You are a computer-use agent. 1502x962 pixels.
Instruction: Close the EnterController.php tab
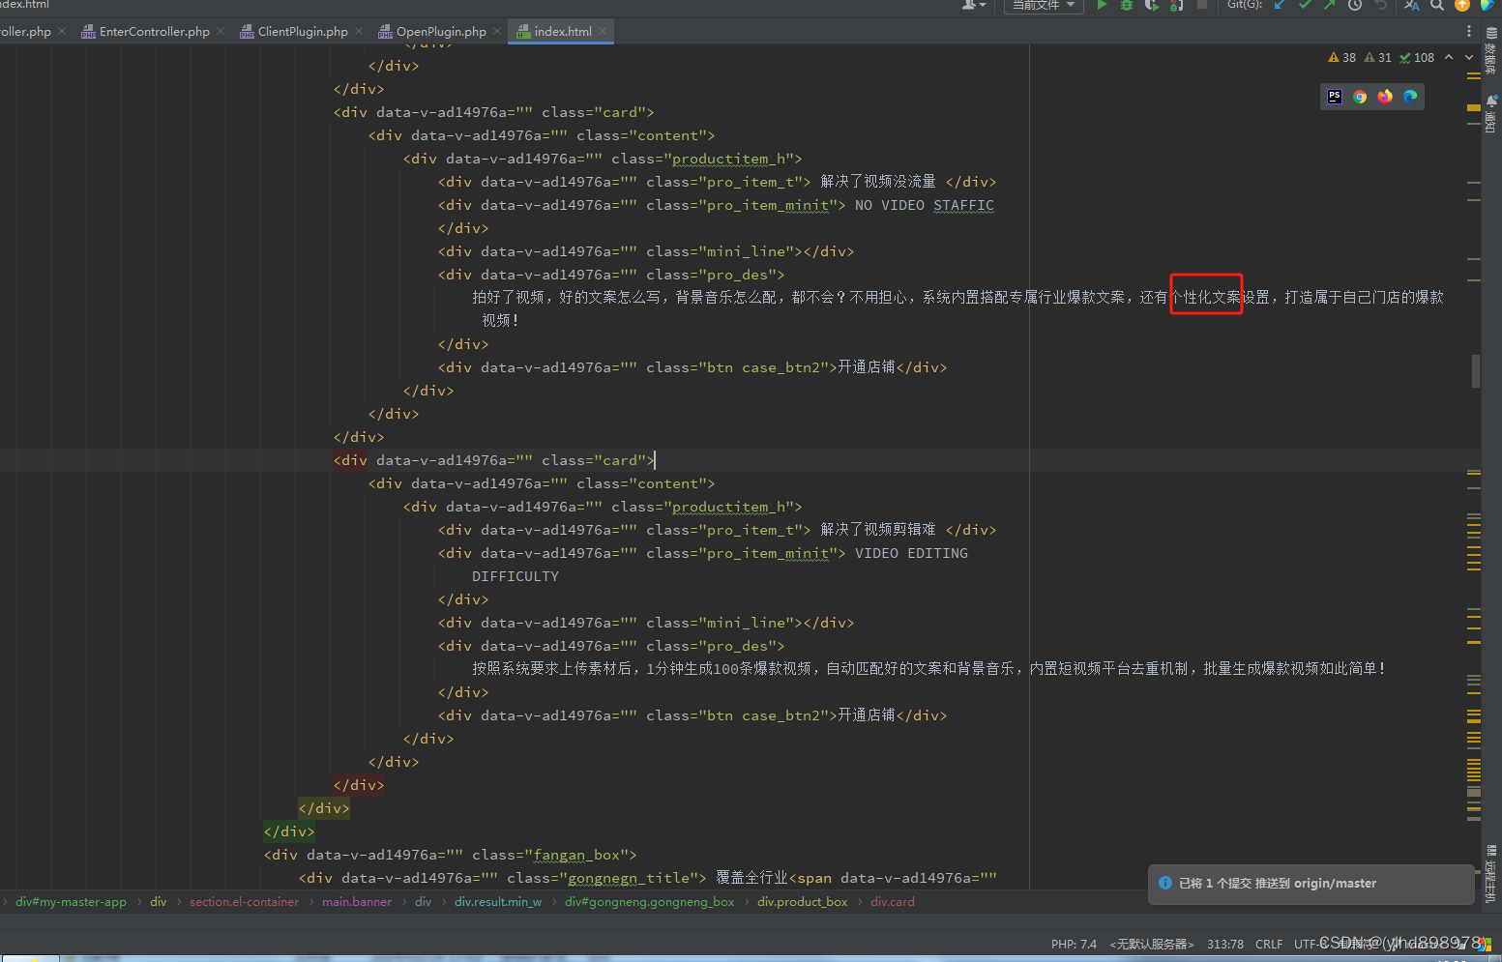221,31
